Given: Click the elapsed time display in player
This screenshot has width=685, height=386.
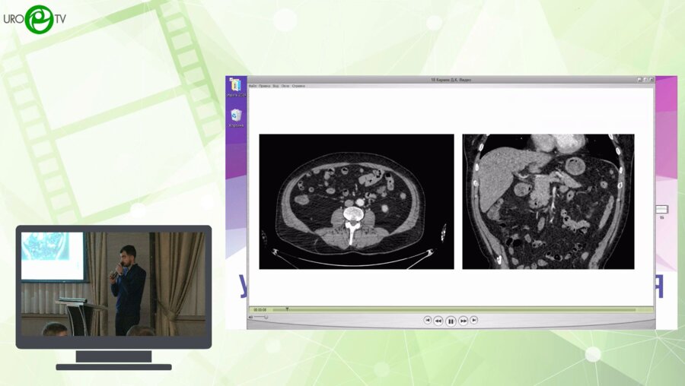Looking at the screenshot, I should [x=260, y=309].
